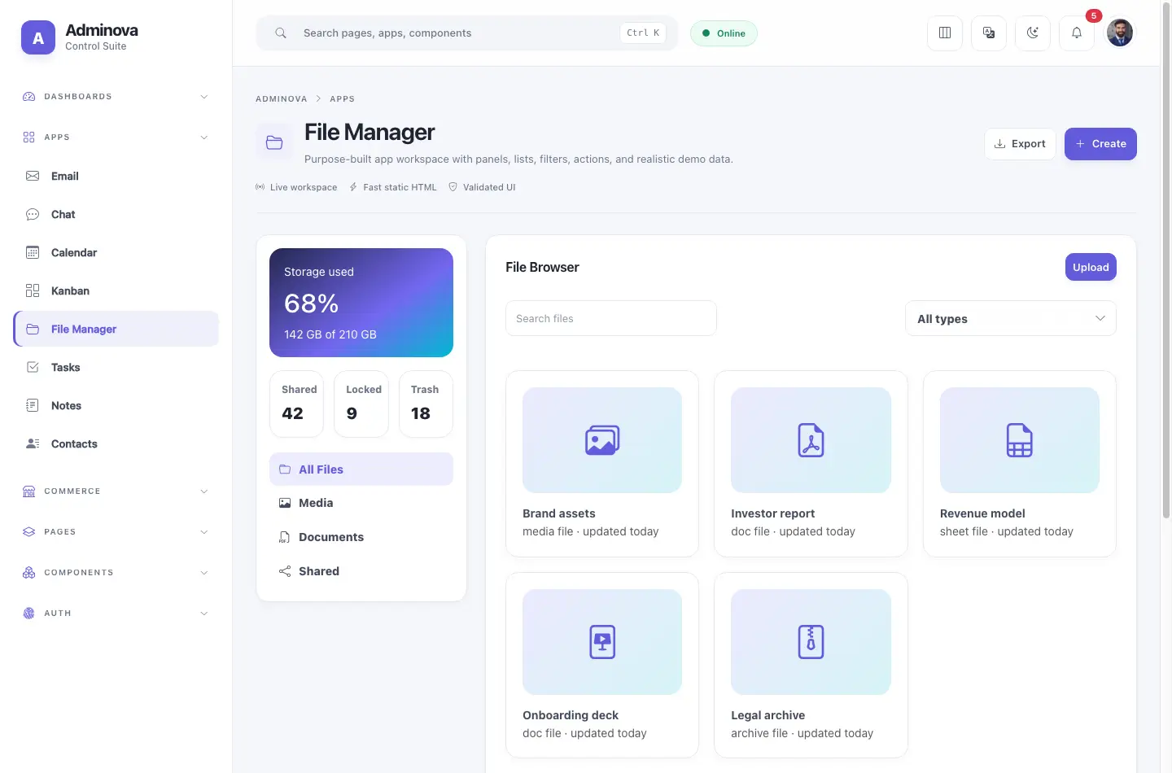This screenshot has height=773, width=1172.
Task: Expand the Components sidebar section
Action: click(x=116, y=573)
